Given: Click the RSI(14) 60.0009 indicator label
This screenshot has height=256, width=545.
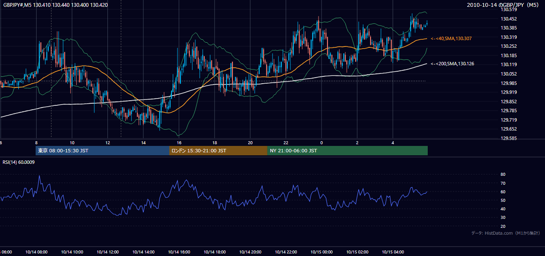Looking at the screenshot, I should 19,162.
